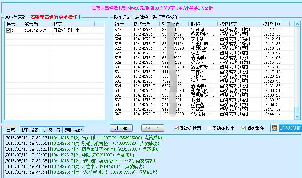302x178 pixels.
Task: Click the QQ号码 column header
Action: click(x=37, y=24)
